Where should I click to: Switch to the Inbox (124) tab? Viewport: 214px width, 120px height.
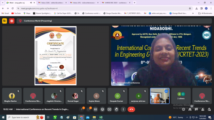click(x=53, y=3)
